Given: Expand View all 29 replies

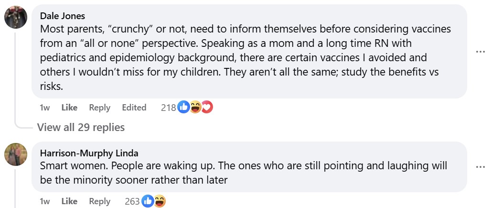Looking at the screenshot, I should [81, 127].
